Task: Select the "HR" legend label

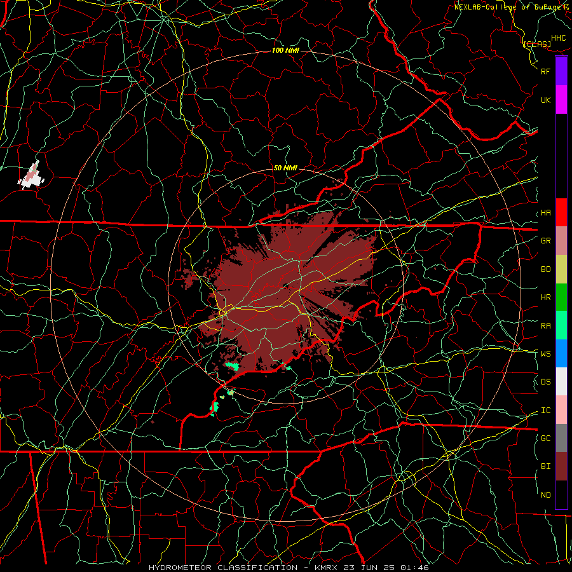Action: click(x=546, y=297)
